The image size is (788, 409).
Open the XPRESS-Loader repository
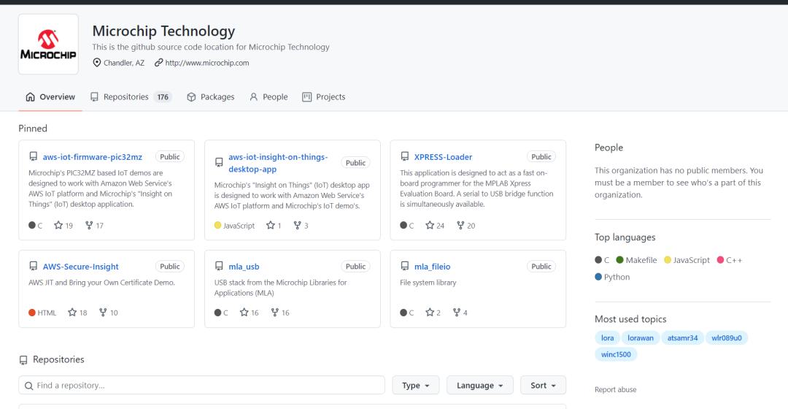[443, 157]
